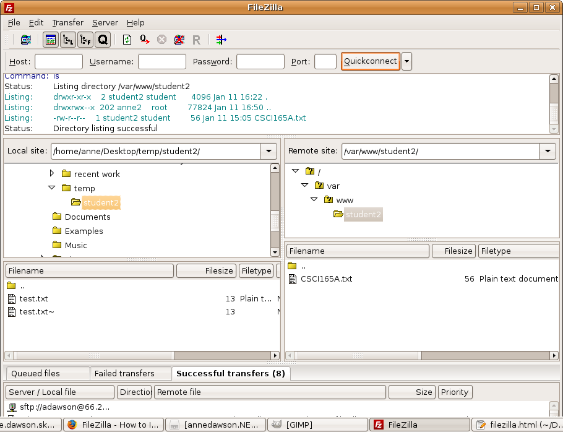The height and width of the screenshot is (432, 563).
Task: Click process queue toolbar icon
Action: tap(145, 40)
